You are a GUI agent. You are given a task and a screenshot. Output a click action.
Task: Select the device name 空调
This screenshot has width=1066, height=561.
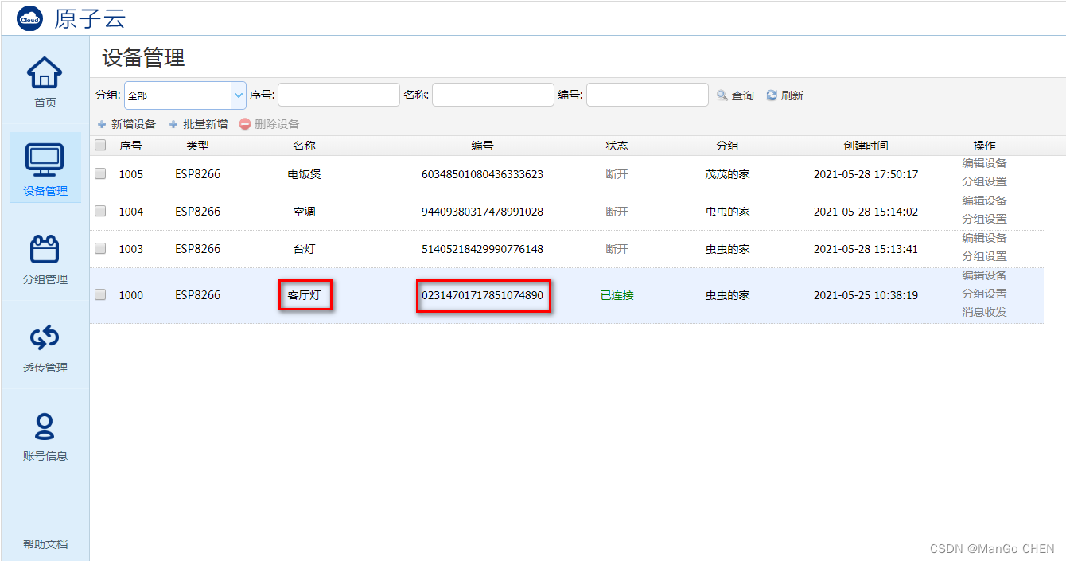[x=305, y=212]
